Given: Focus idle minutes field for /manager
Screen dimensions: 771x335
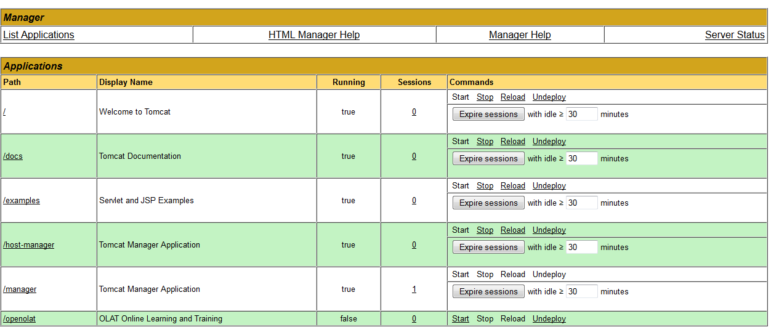Looking at the screenshot, I should point(582,292).
